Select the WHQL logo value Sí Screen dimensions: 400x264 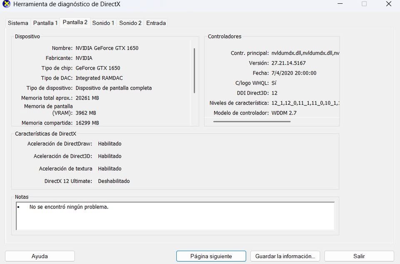tap(274, 83)
